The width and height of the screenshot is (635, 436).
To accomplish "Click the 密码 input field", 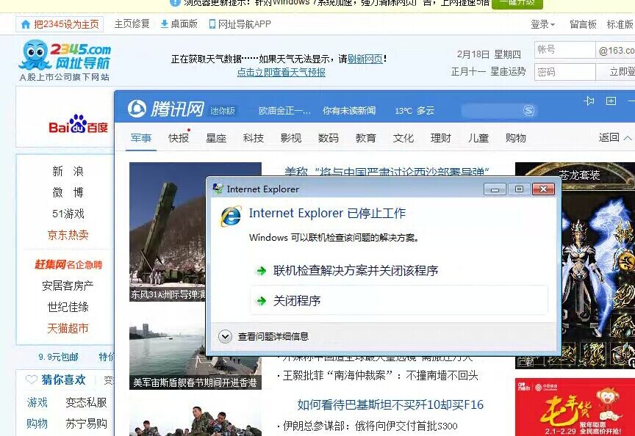I will pyautogui.click(x=564, y=72).
